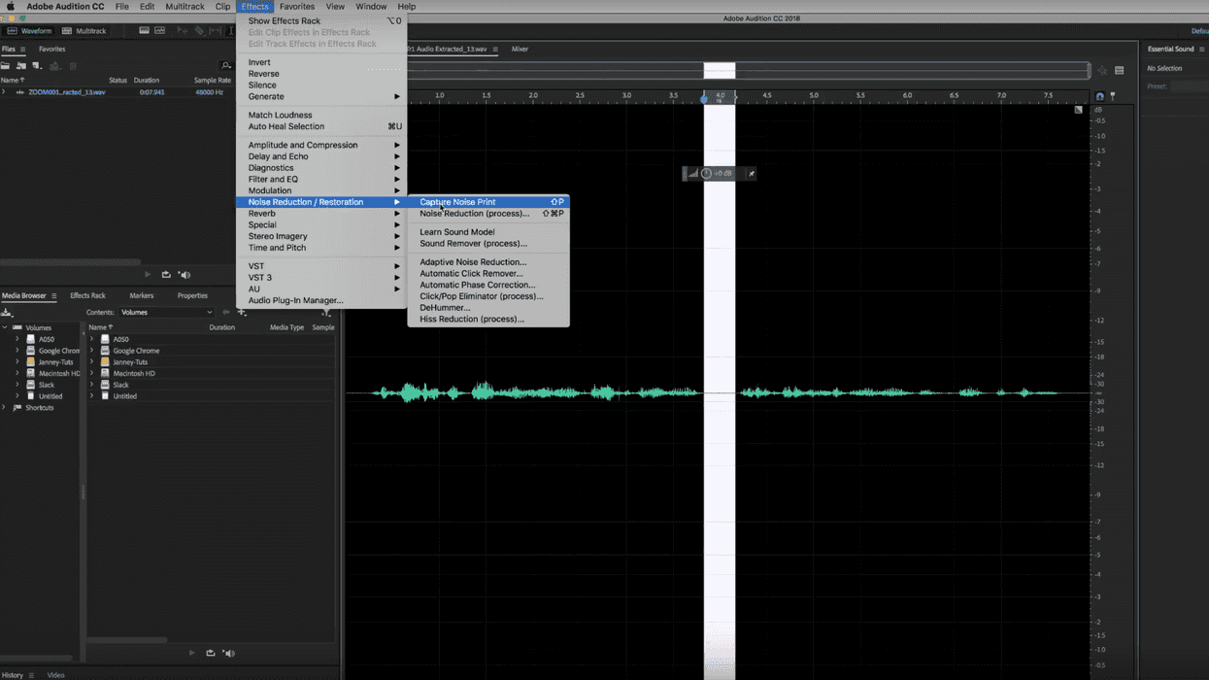Adjust the HUD +0 dB volume knob
1209x680 pixels.
tap(706, 174)
